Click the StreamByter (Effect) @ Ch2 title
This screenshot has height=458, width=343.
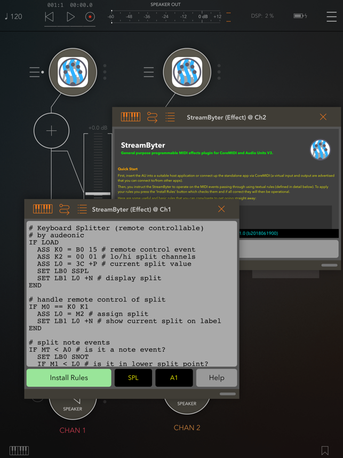227,117
